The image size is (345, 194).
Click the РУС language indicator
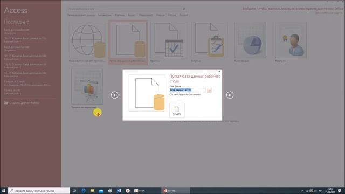click(x=321, y=191)
